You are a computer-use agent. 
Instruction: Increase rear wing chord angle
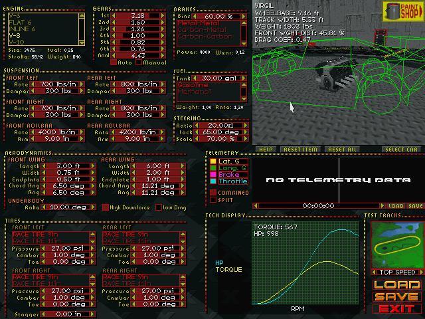[x=183, y=186]
